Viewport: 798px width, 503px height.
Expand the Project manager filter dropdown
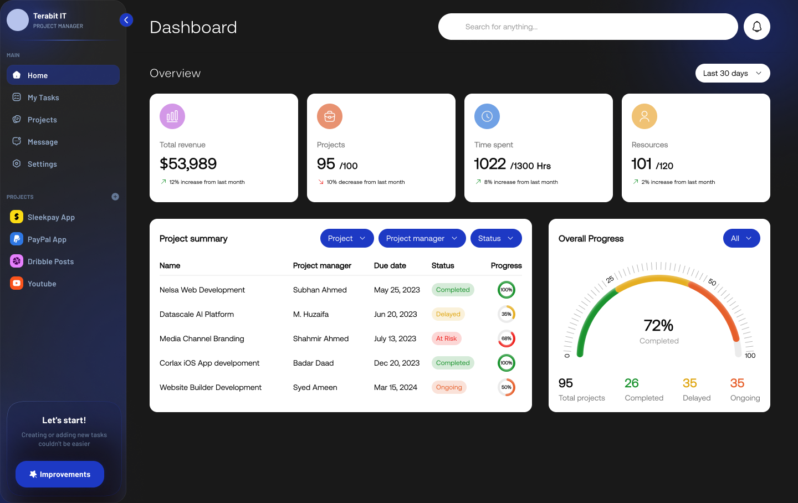(x=422, y=238)
